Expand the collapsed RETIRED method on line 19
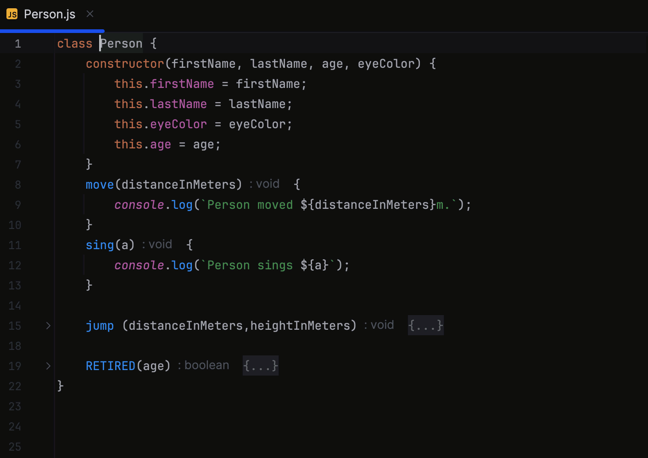The width and height of the screenshot is (648, 458). 48,365
